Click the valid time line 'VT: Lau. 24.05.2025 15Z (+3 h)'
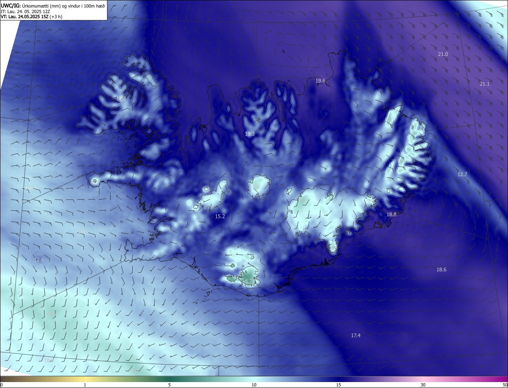 (x=32, y=17)
